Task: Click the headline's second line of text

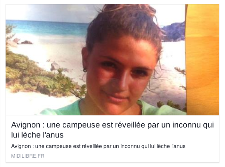Action: point(37,135)
